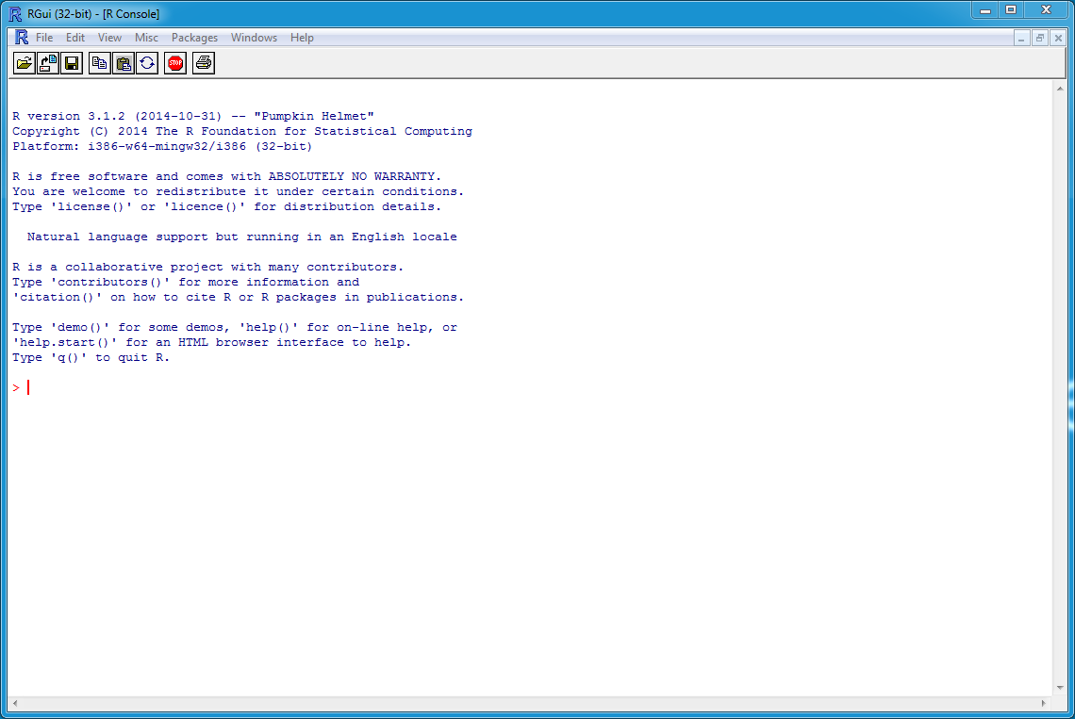Screen dimensions: 1075x719
Task: Close the RGui main window
Action: [x=1046, y=9]
